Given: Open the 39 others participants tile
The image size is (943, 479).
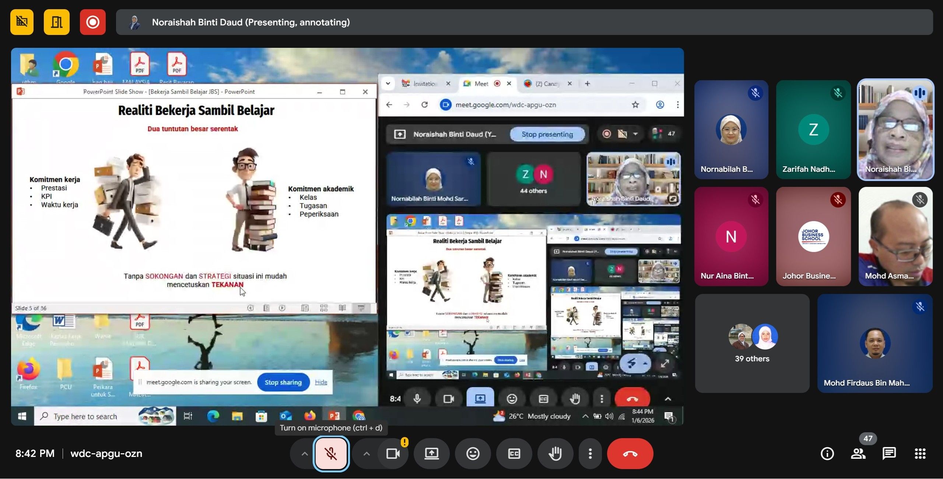Looking at the screenshot, I should click(x=752, y=343).
